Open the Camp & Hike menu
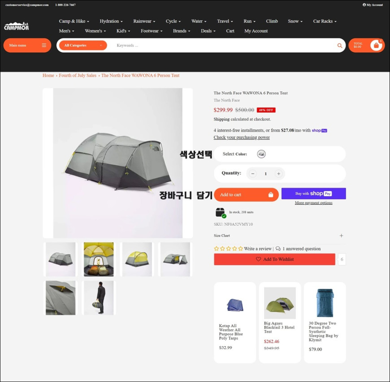 [x=74, y=21]
